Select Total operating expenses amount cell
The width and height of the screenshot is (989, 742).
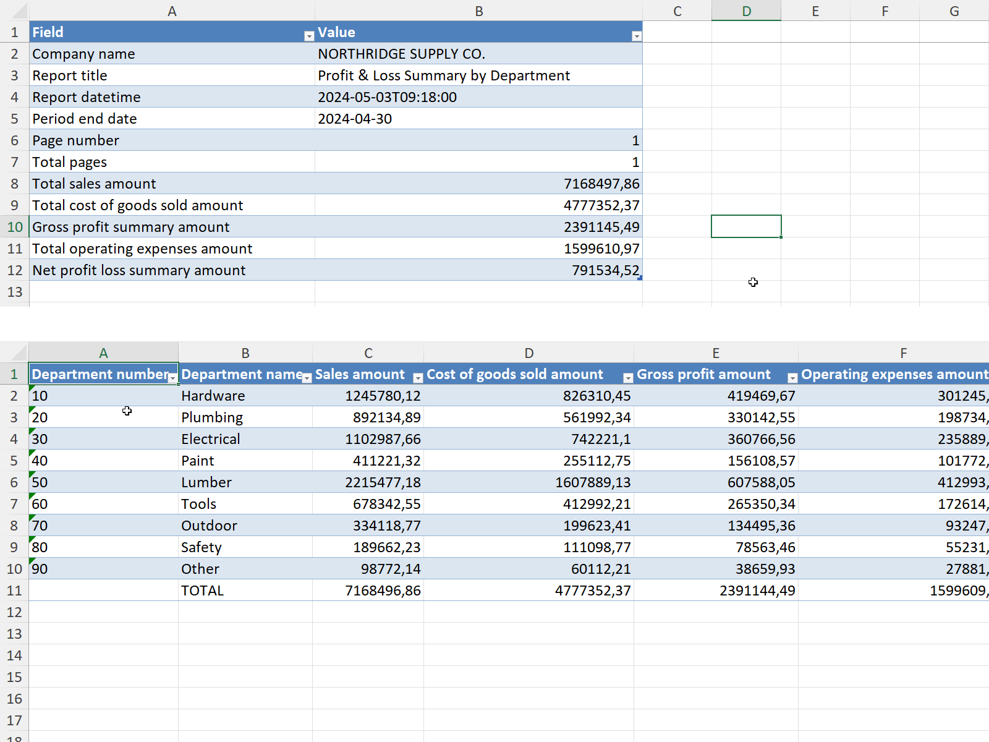[172, 249]
